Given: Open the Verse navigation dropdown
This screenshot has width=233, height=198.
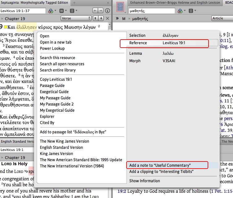Looking at the screenshot, I should tap(76, 18).
